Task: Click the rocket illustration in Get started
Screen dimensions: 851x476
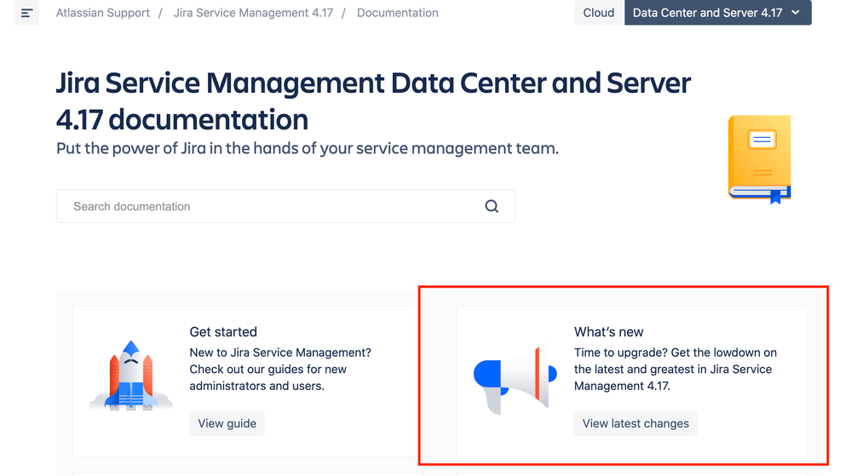Action: [131, 375]
